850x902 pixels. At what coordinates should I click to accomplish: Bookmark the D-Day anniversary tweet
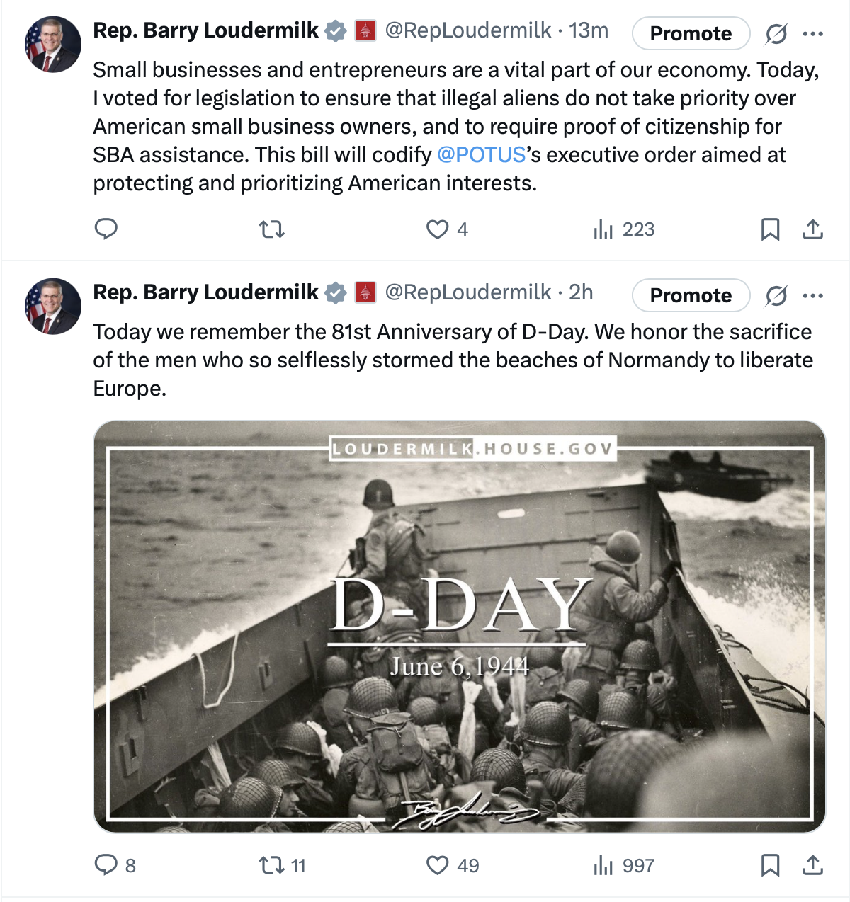(x=770, y=865)
